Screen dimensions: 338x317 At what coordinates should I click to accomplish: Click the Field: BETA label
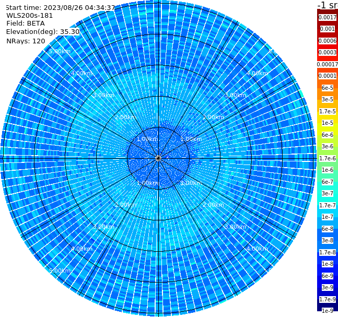[26, 24]
